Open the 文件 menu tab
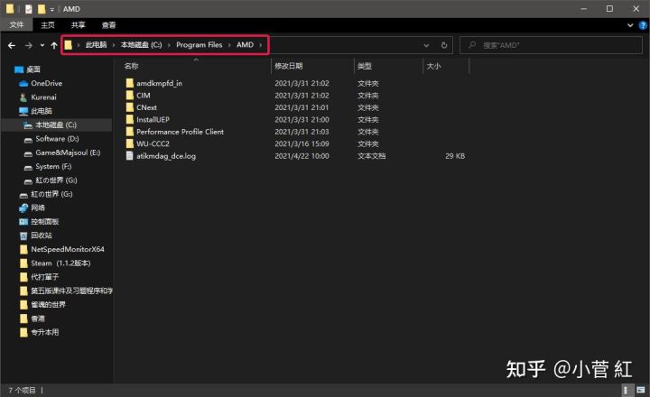The width and height of the screenshot is (650, 397). [16, 25]
